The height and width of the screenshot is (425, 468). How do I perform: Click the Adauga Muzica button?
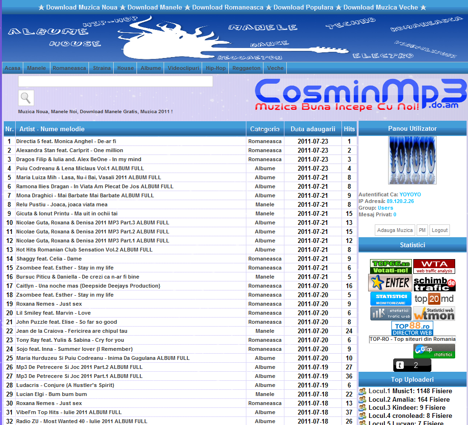395,230
